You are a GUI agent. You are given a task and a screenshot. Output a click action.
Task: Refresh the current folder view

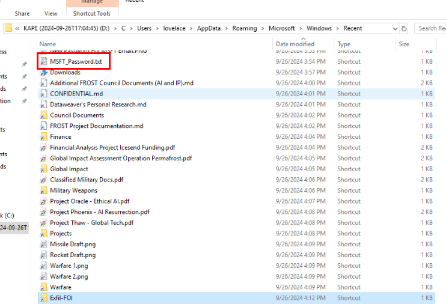coord(404,28)
